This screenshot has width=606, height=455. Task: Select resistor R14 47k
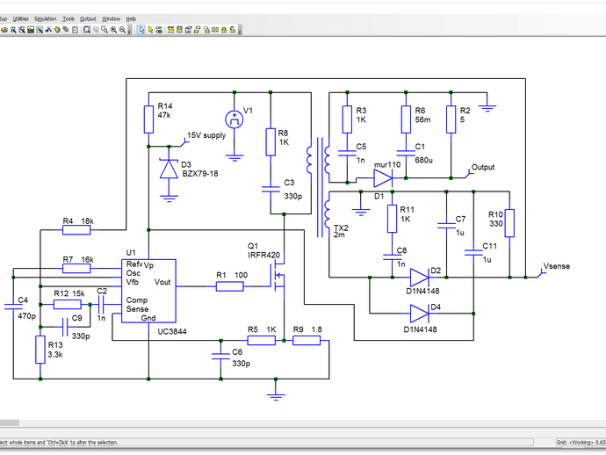148,119
